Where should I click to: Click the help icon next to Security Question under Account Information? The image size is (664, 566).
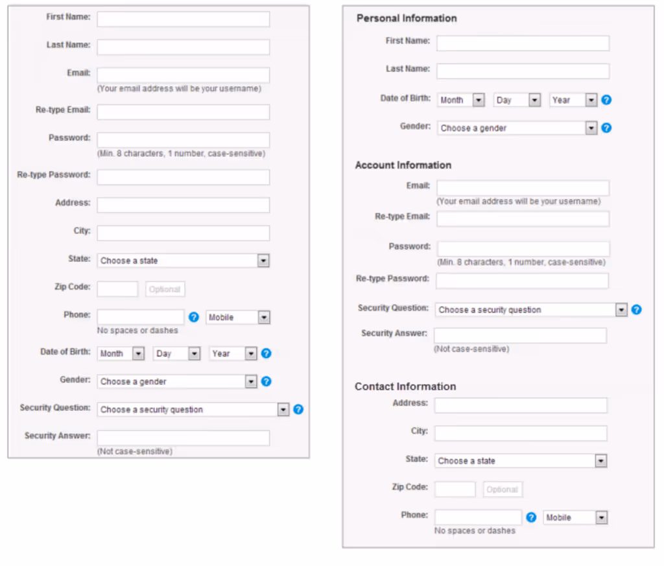coord(636,309)
